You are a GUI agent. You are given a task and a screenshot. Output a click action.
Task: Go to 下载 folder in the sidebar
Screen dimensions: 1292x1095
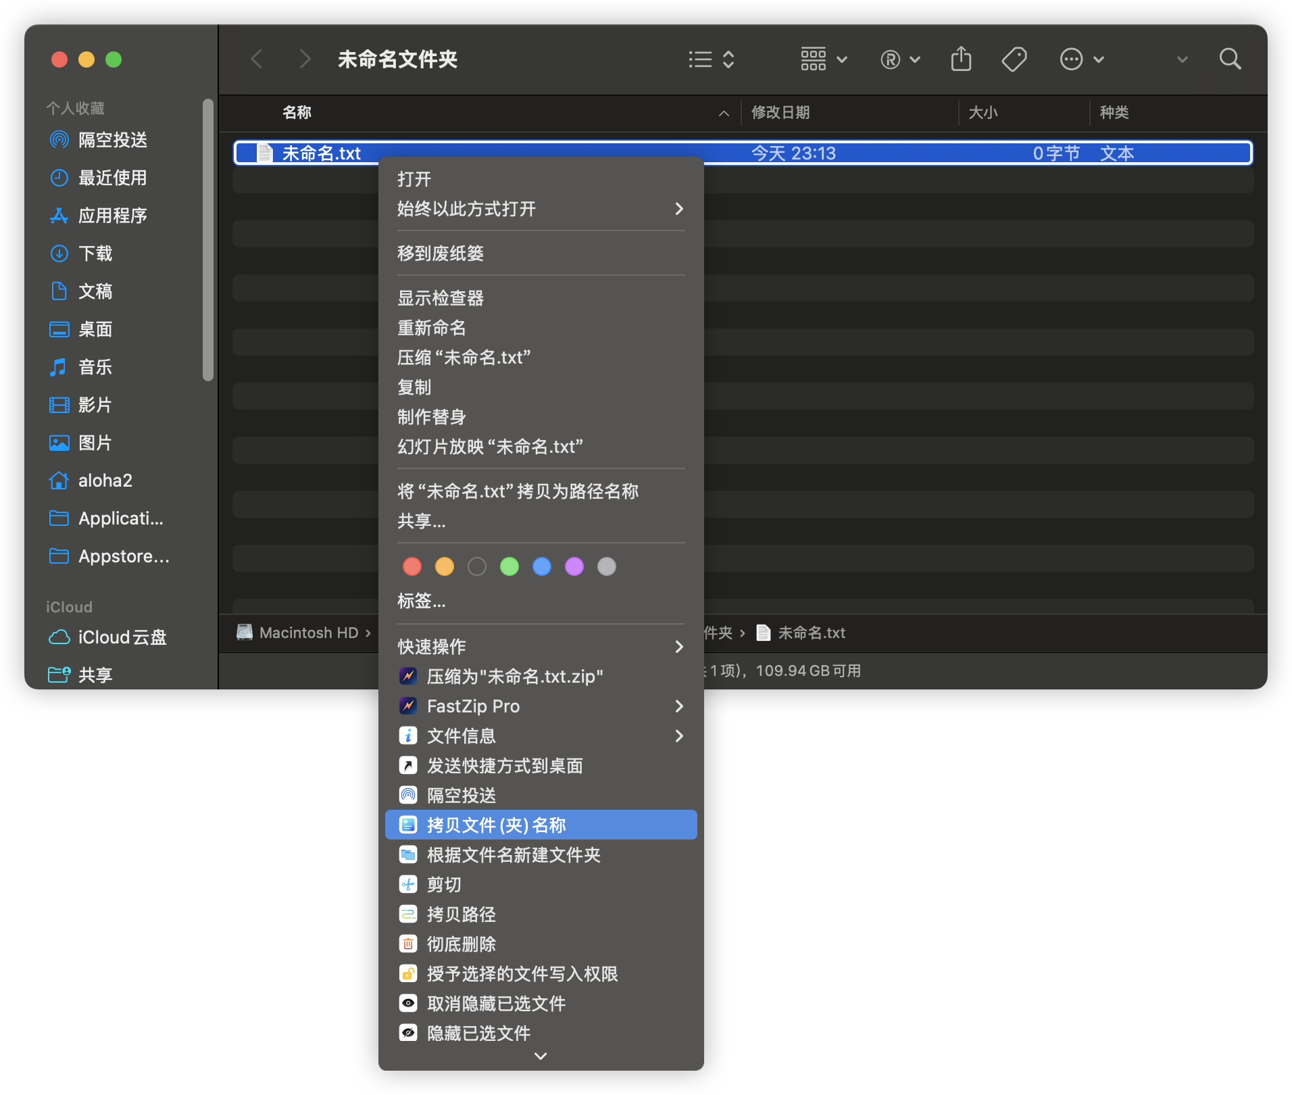(x=95, y=253)
